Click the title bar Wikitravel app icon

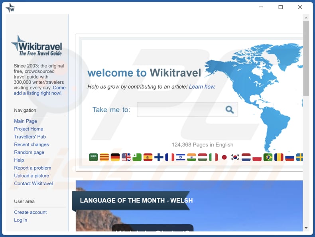[10, 8]
